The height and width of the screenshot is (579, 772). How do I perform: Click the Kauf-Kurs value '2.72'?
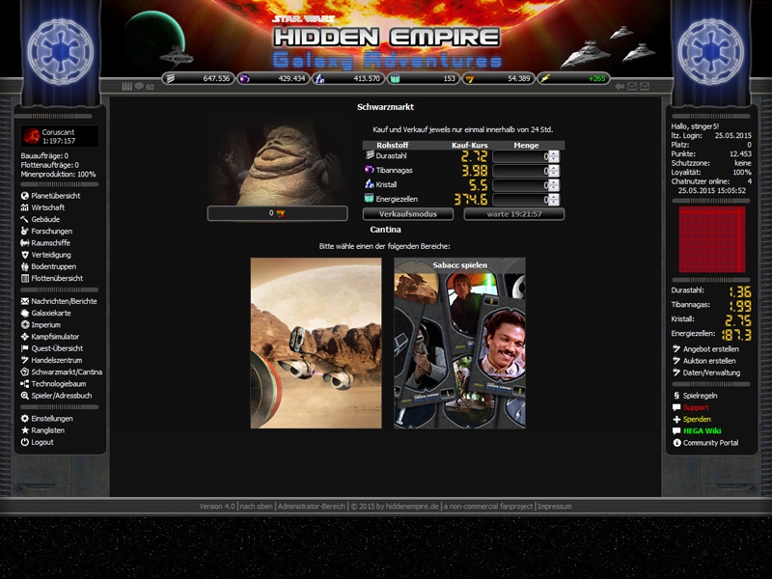point(475,156)
